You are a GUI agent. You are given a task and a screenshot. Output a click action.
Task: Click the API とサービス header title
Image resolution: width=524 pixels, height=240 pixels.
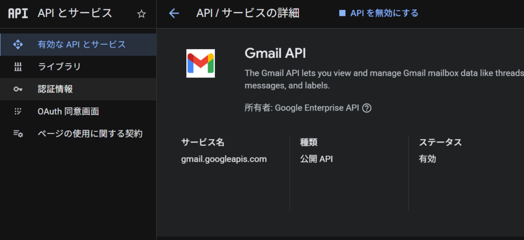pos(75,13)
